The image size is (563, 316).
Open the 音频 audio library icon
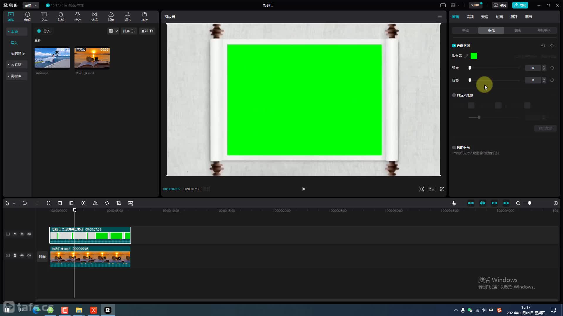(27, 16)
